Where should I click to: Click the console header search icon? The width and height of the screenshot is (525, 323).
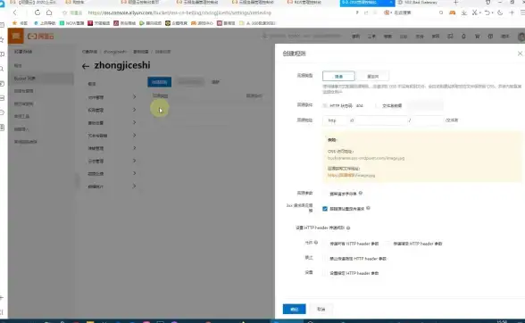pyautogui.click(x=264, y=37)
